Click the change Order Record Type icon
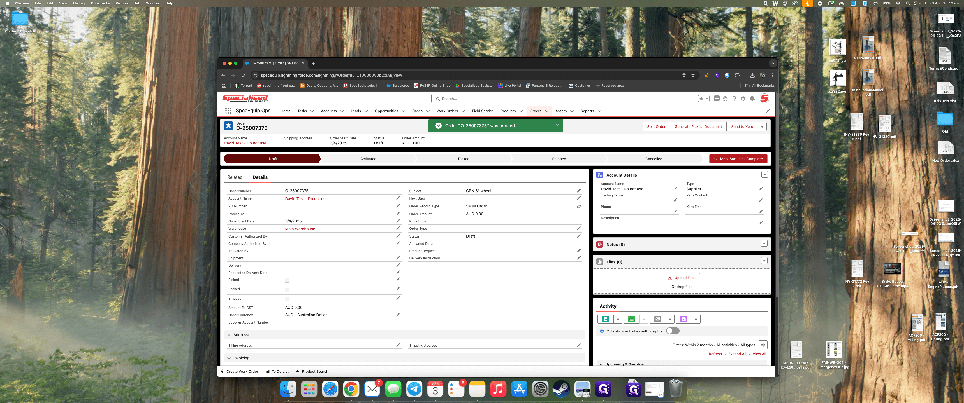Image resolution: width=964 pixels, height=403 pixels. pos(579,206)
